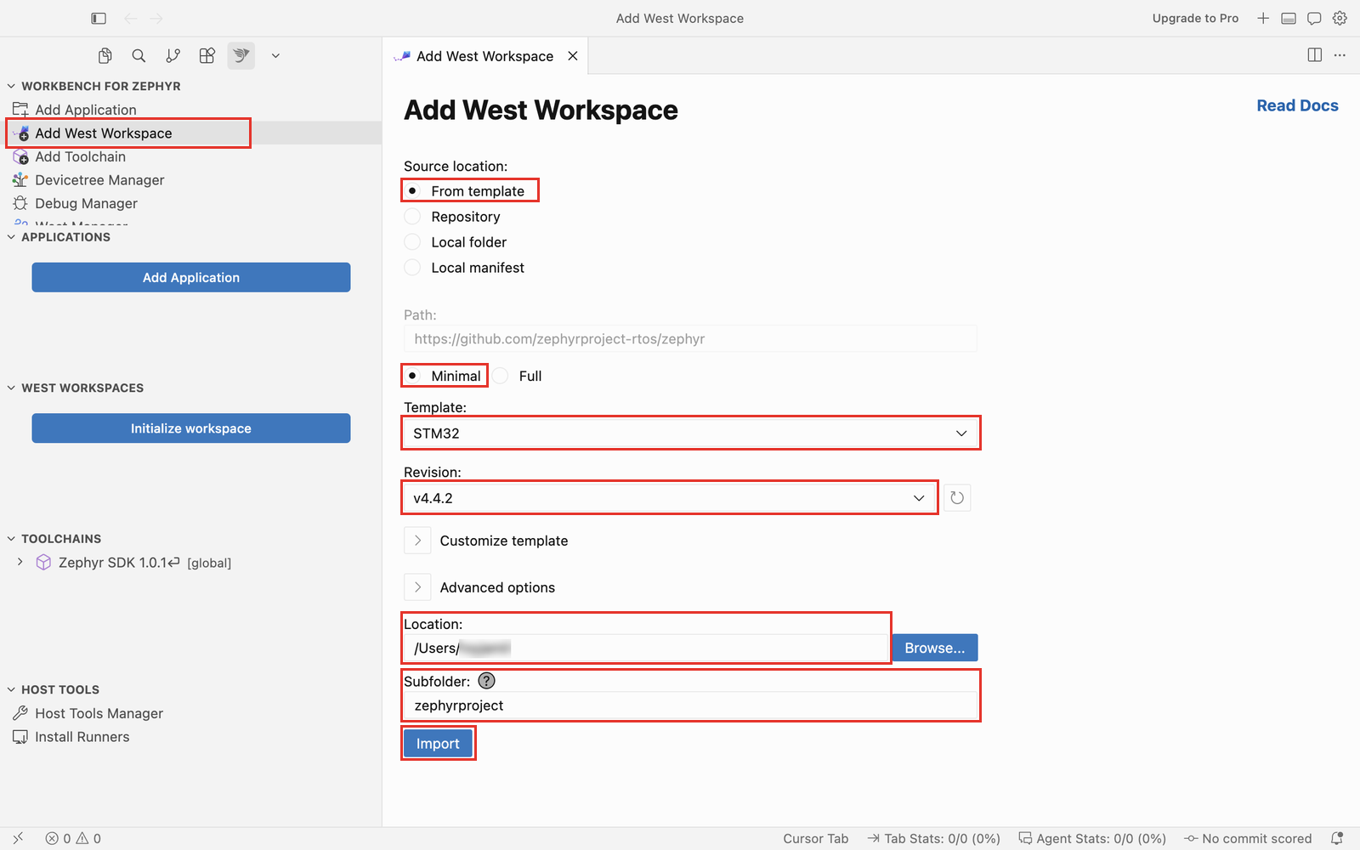This screenshot has width=1360, height=850.
Task: Click the Import button
Action: tap(438, 744)
